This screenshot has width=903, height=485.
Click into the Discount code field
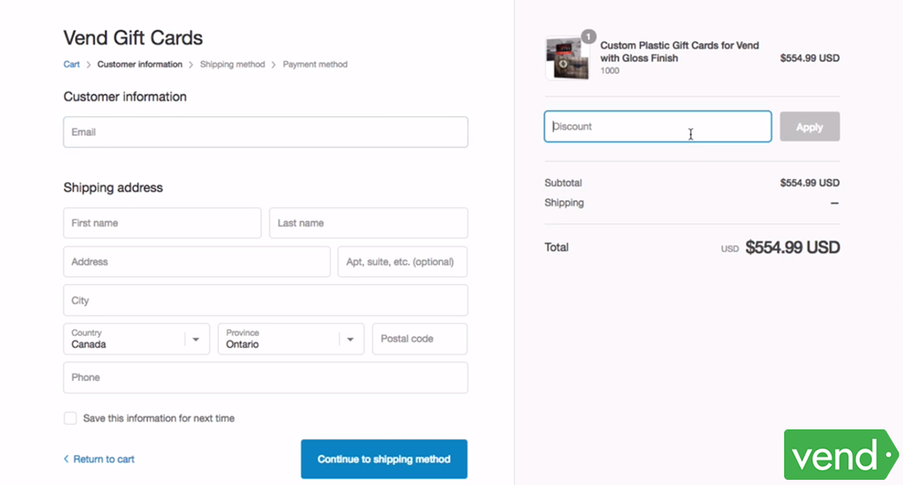(x=657, y=127)
